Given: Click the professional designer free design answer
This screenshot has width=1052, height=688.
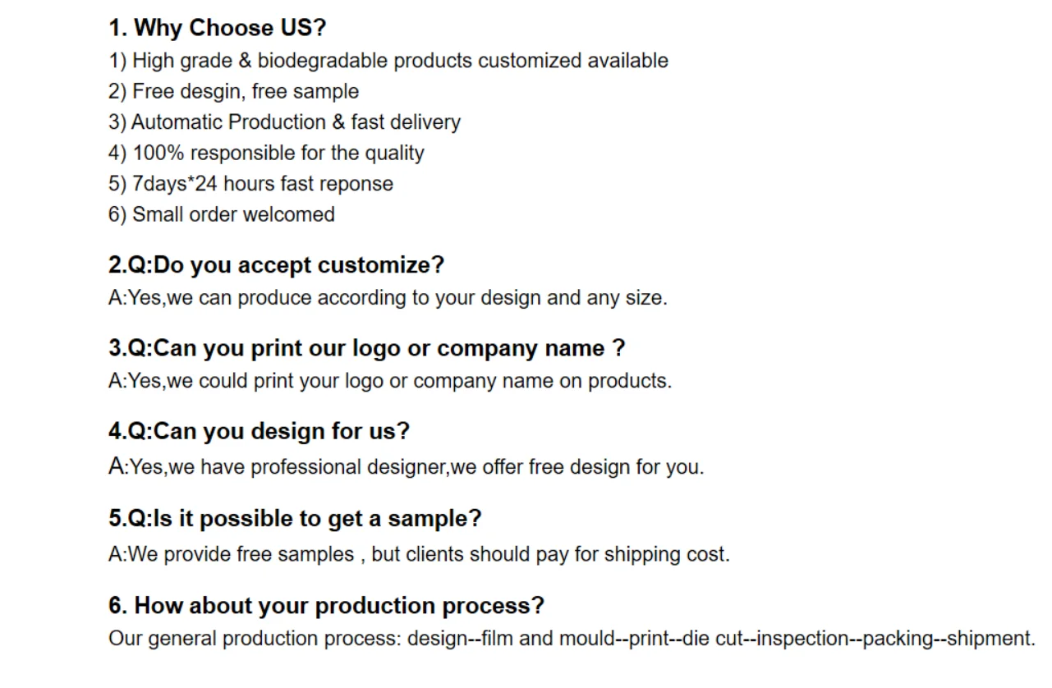Looking at the screenshot, I should (x=407, y=467).
